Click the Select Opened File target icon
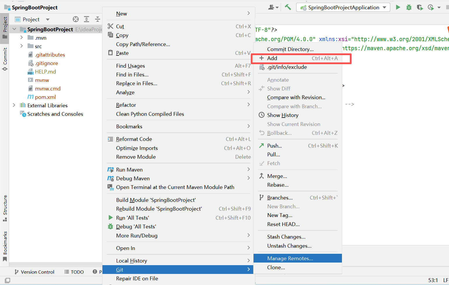 click(x=76, y=19)
